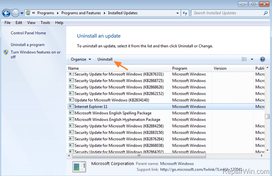The image size is (272, 176).
Task: Select Microsoft Windows English Hyphenation Package
Action: click(166, 120)
